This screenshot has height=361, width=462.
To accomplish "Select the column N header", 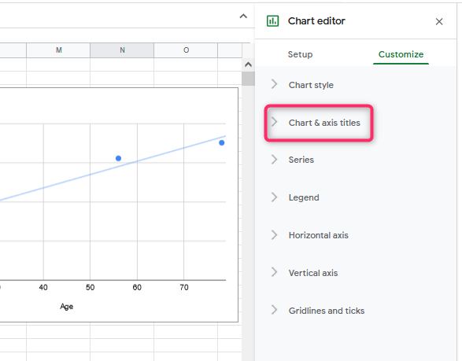I will pos(122,50).
